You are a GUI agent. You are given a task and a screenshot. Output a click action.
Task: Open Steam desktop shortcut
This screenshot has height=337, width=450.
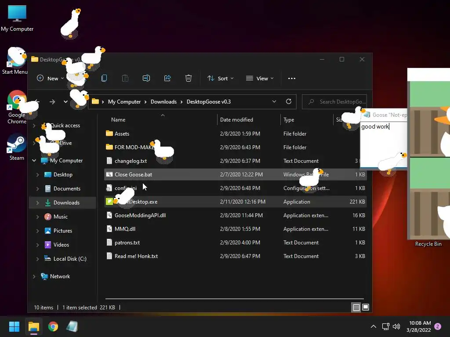(17, 147)
